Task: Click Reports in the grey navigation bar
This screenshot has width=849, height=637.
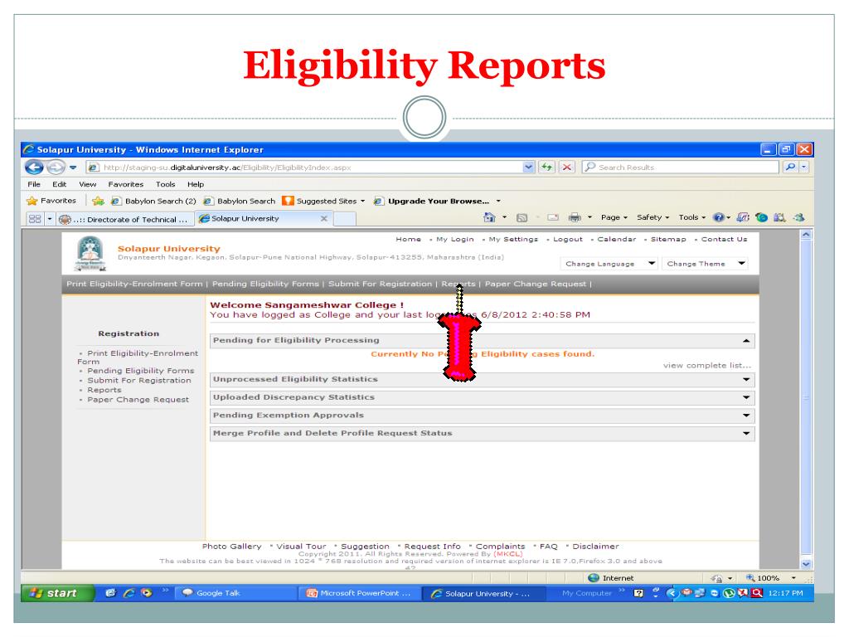Action: [x=458, y=284]
